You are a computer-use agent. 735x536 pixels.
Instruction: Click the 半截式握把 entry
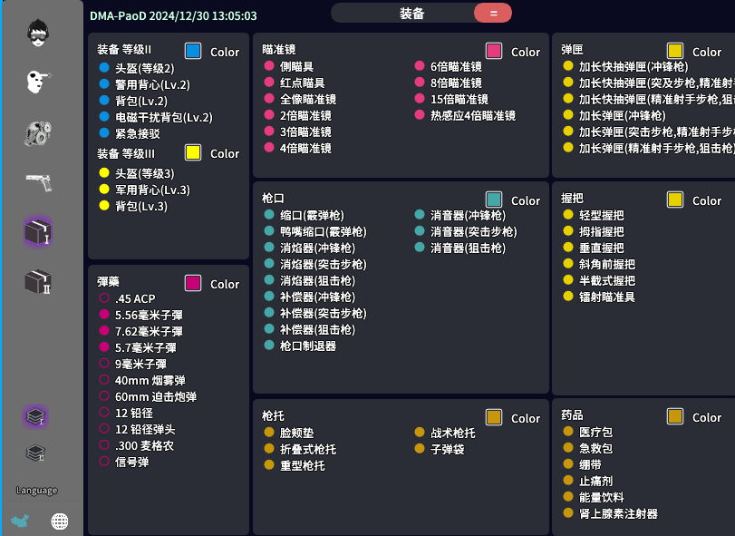(x=607, y=280)
